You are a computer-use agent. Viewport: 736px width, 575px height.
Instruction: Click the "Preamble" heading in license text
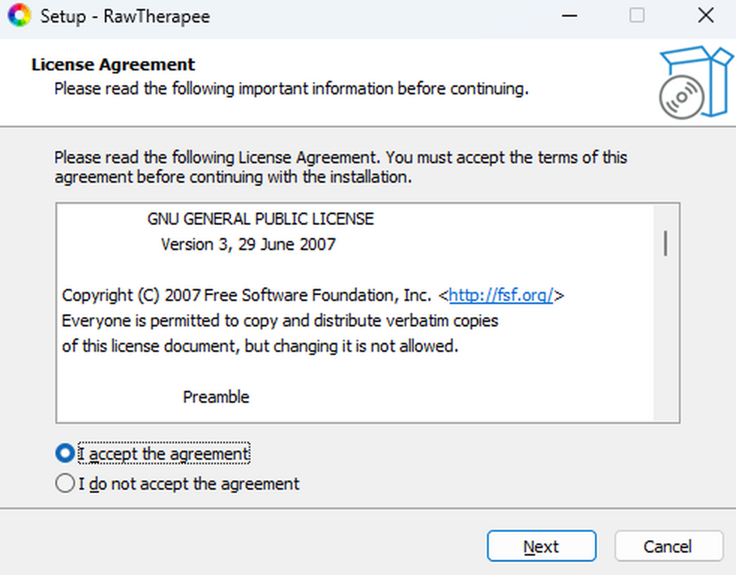[216, 397]
